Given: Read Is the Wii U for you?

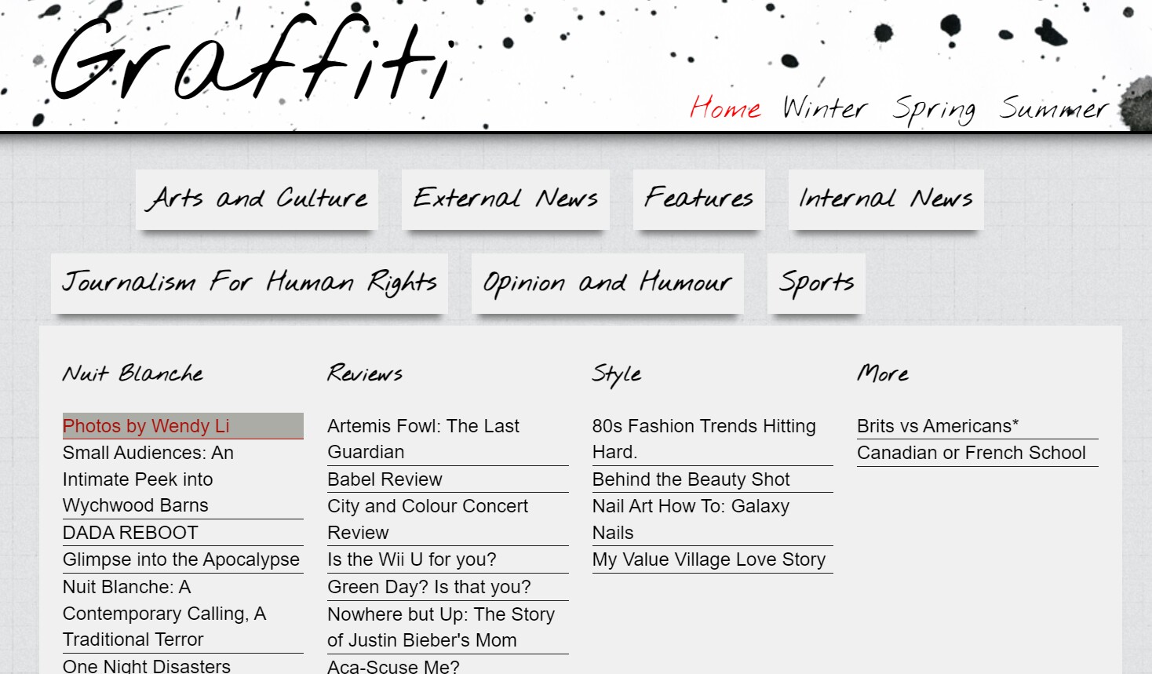Looking at the screenshot, I should coord(411,559).
